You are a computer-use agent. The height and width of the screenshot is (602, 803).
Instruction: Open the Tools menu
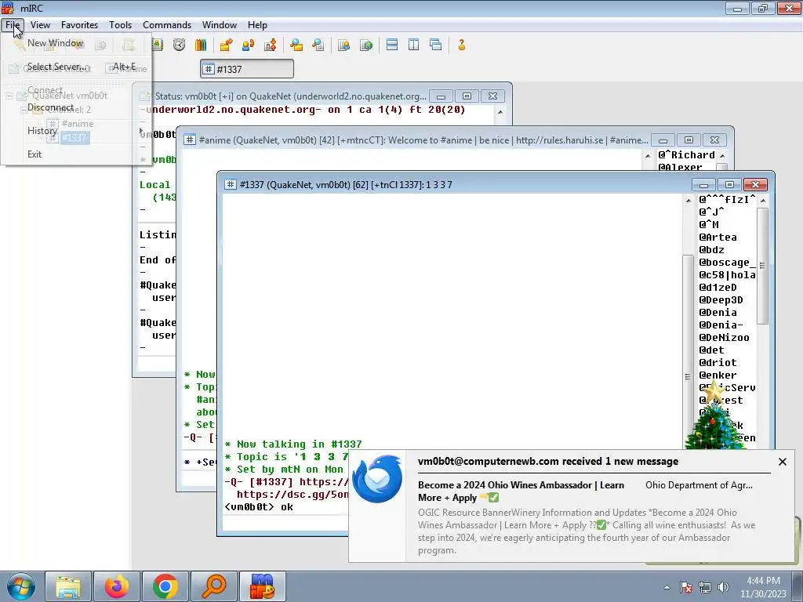pos(120,24)
